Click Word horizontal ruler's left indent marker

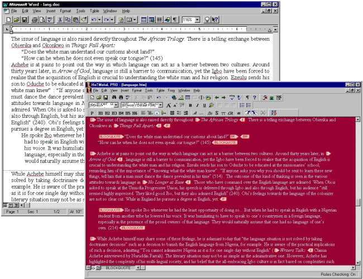tap(11, 30)
